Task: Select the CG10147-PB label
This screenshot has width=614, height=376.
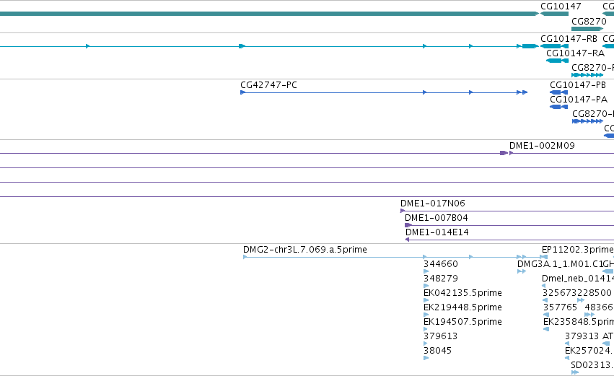Action: [x=578, y=85]
